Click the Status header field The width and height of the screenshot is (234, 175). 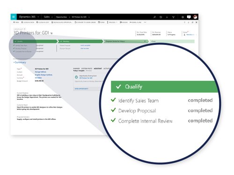(x=171, y=33)
